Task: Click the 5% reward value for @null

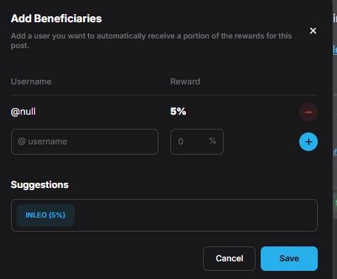Action: [x=178, y=112]
